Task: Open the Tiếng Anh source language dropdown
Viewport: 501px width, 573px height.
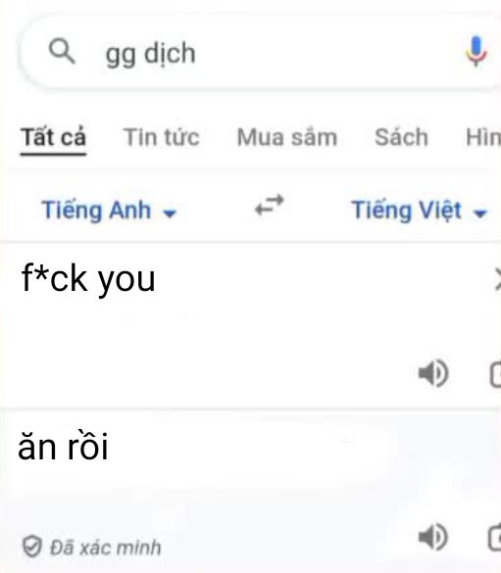Action: [x=109, y=211]
